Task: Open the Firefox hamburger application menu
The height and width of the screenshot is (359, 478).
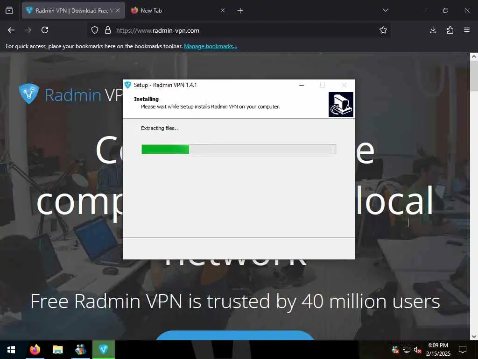Action: (467, 30)
